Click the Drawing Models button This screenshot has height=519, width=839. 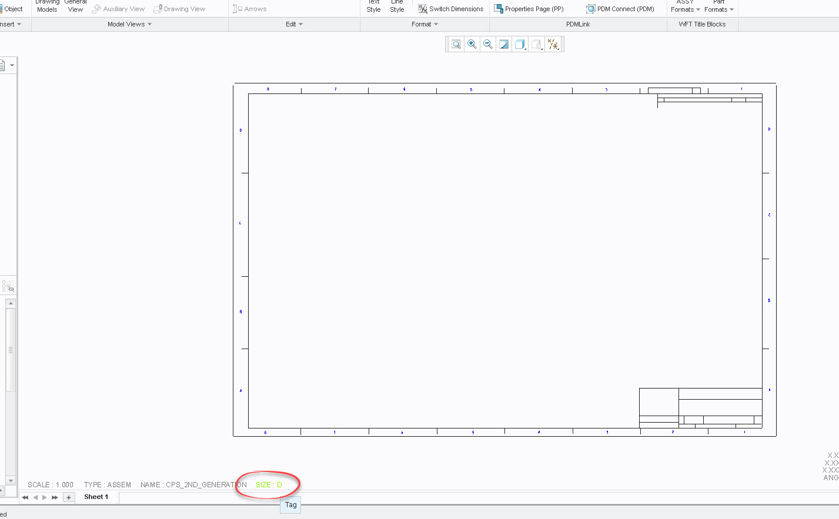point(46,6)
